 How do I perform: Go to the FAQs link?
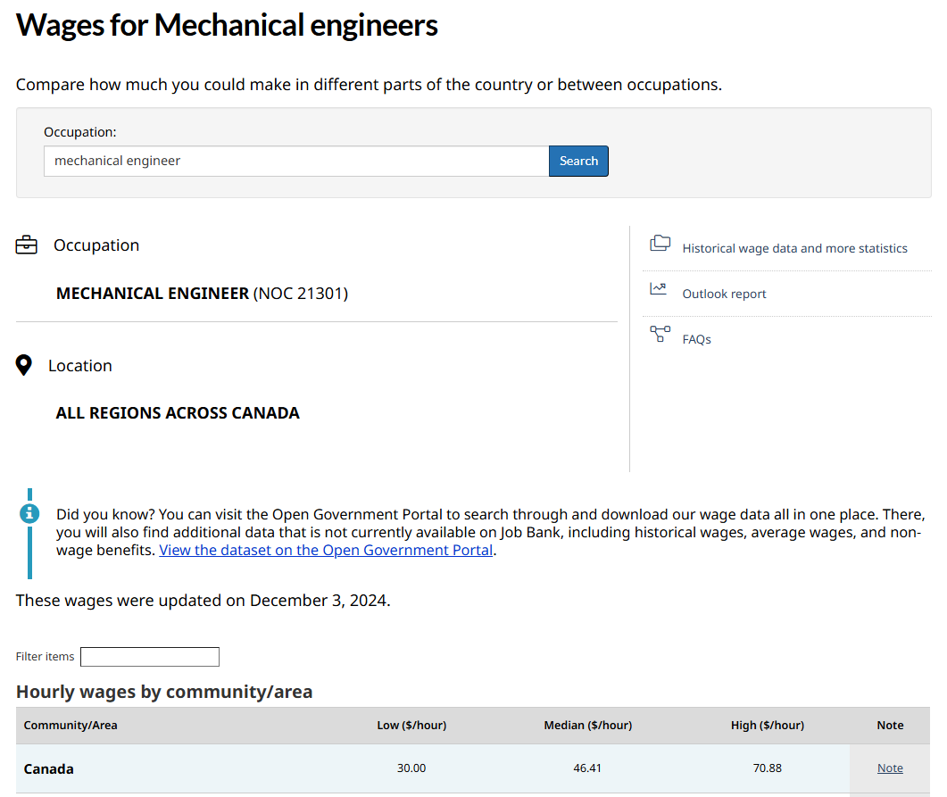point(696,340)
